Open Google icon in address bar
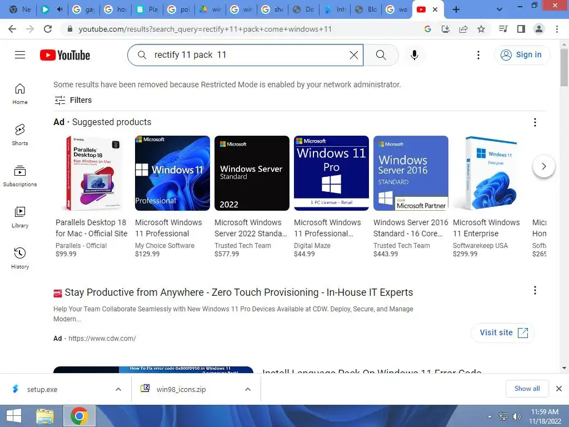The image size is (569, 427). coord(428,29)
